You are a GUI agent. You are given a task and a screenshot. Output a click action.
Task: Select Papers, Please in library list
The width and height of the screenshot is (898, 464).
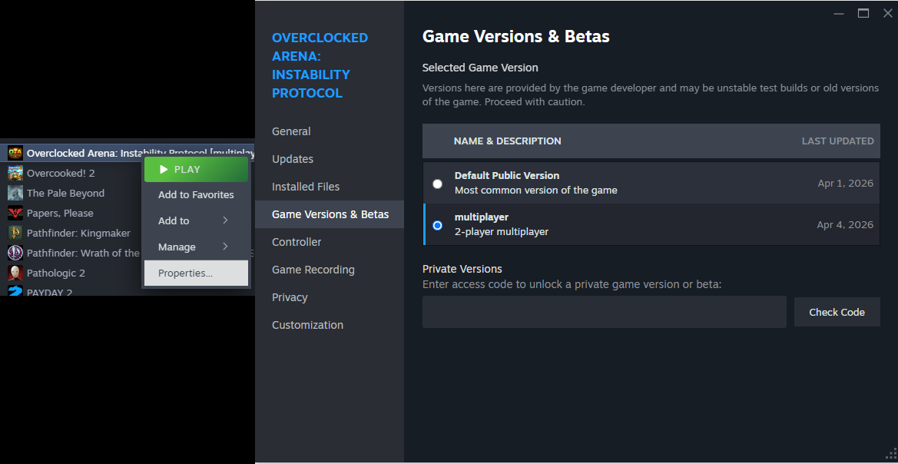pos(60,213)
